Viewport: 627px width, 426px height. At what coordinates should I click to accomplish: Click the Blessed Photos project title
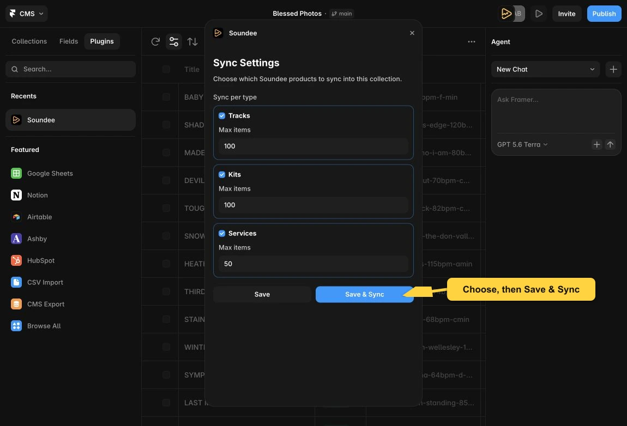pos(297,14)
